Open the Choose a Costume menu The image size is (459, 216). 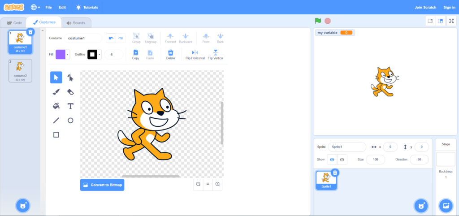(23, 206)
